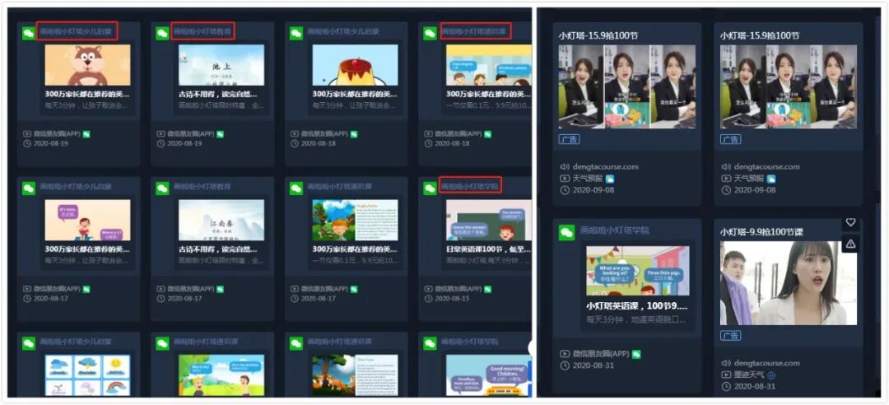Screen dimensions: 889x405
Task: Open account 画啦啦小灯塔学院 on 小灯塔英语课 card
Action: 615,230
